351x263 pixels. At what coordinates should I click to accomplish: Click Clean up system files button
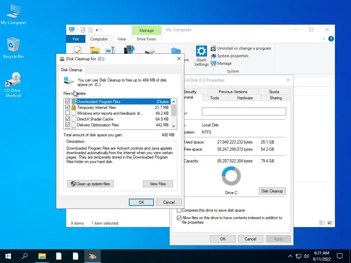90,184
